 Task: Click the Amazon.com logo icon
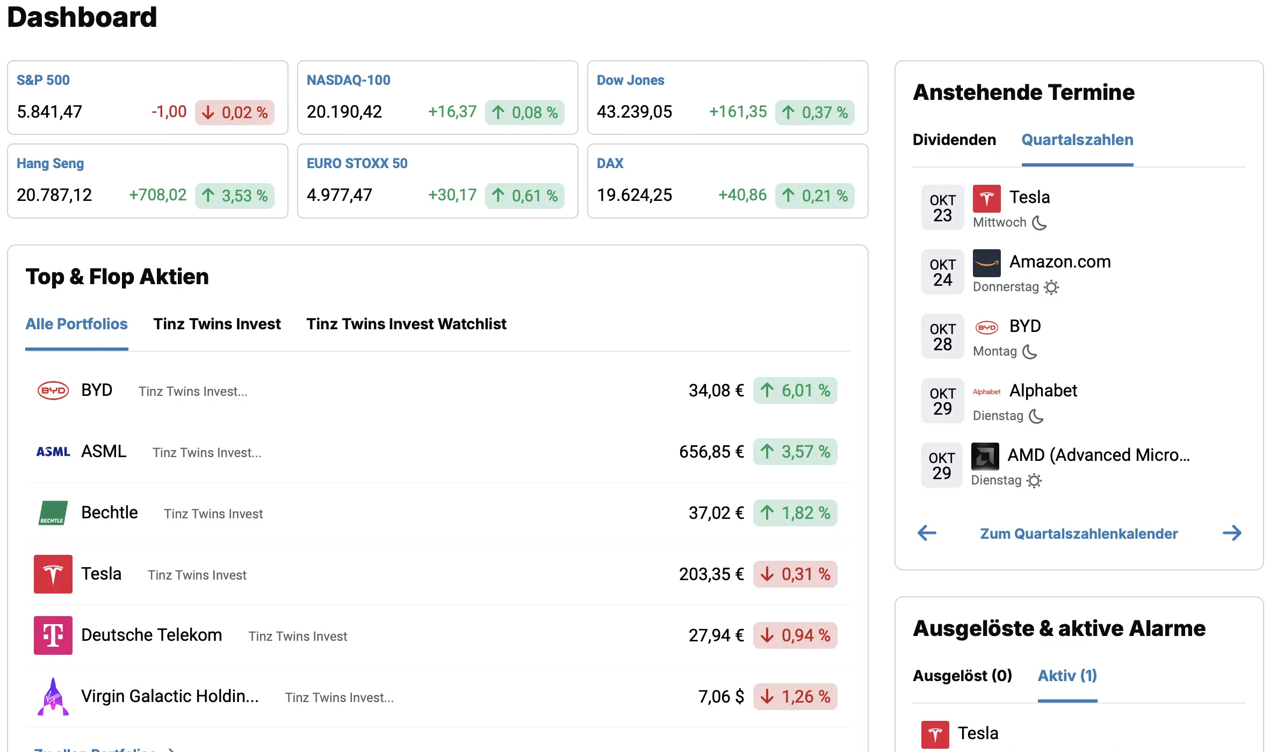pyautogui.click(x=987, y=263)
